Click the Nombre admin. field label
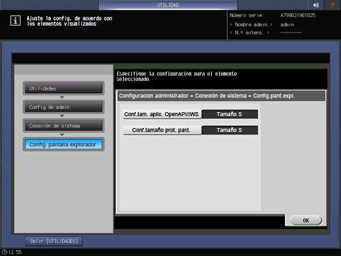 (x=251, y=24)
